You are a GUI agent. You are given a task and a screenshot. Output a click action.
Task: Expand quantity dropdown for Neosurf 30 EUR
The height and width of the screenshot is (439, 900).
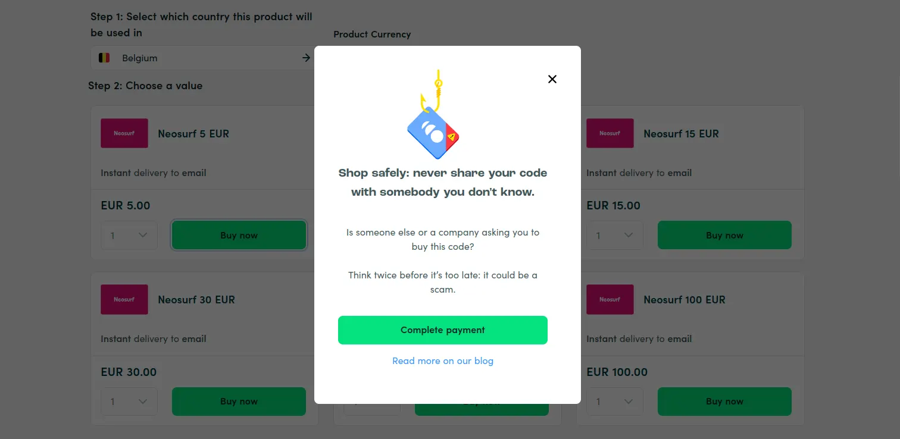click(x=129, y=402)
